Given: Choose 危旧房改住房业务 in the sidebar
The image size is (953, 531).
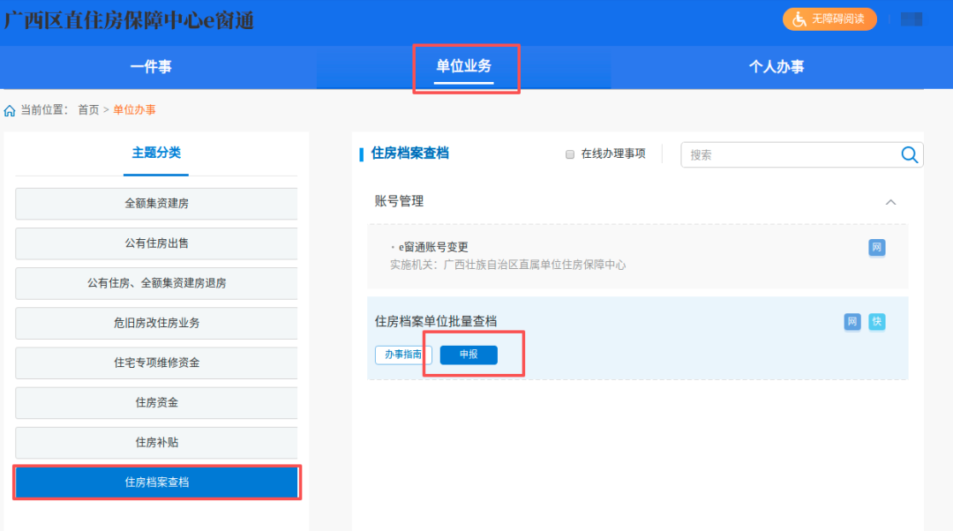Looking at the screenshot, I should pyautogui.click(x=156, y=323).
